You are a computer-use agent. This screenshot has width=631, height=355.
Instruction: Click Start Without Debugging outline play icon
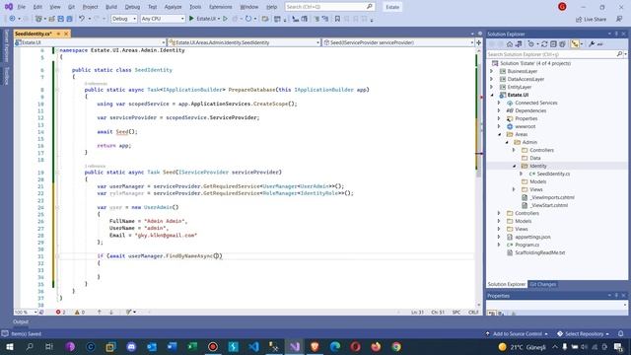point(226,19)
